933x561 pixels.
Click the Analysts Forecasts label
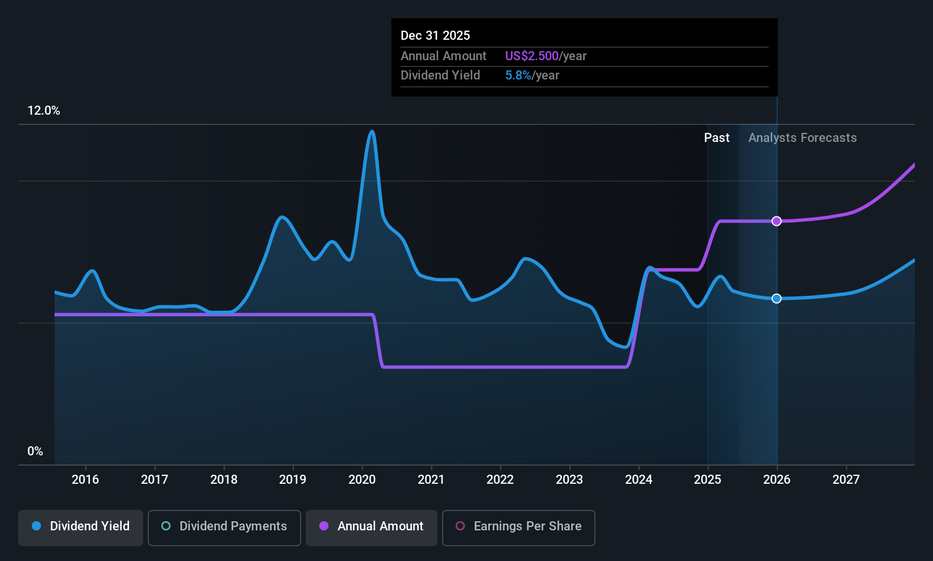pyautogui.click(x=802, y=138)
